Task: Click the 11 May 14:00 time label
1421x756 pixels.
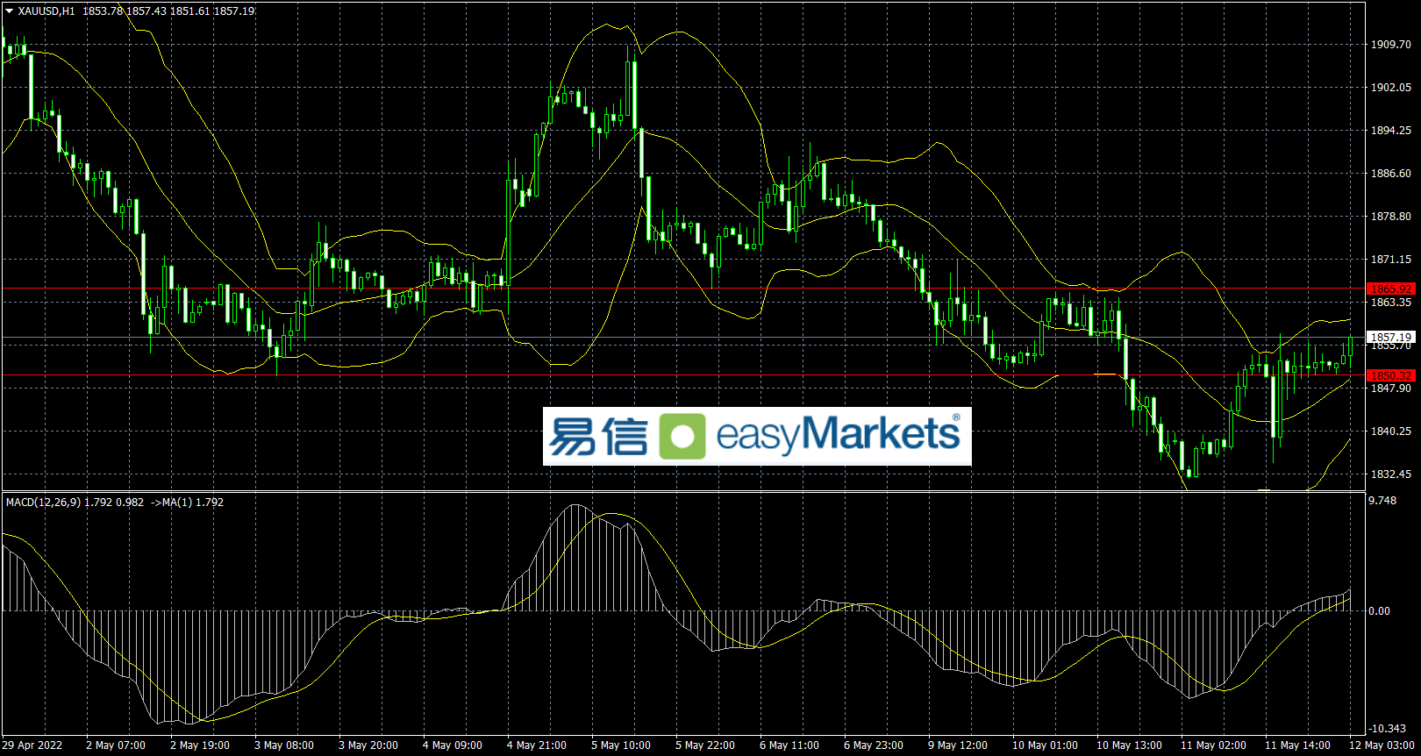Action: pos(1297,745)
